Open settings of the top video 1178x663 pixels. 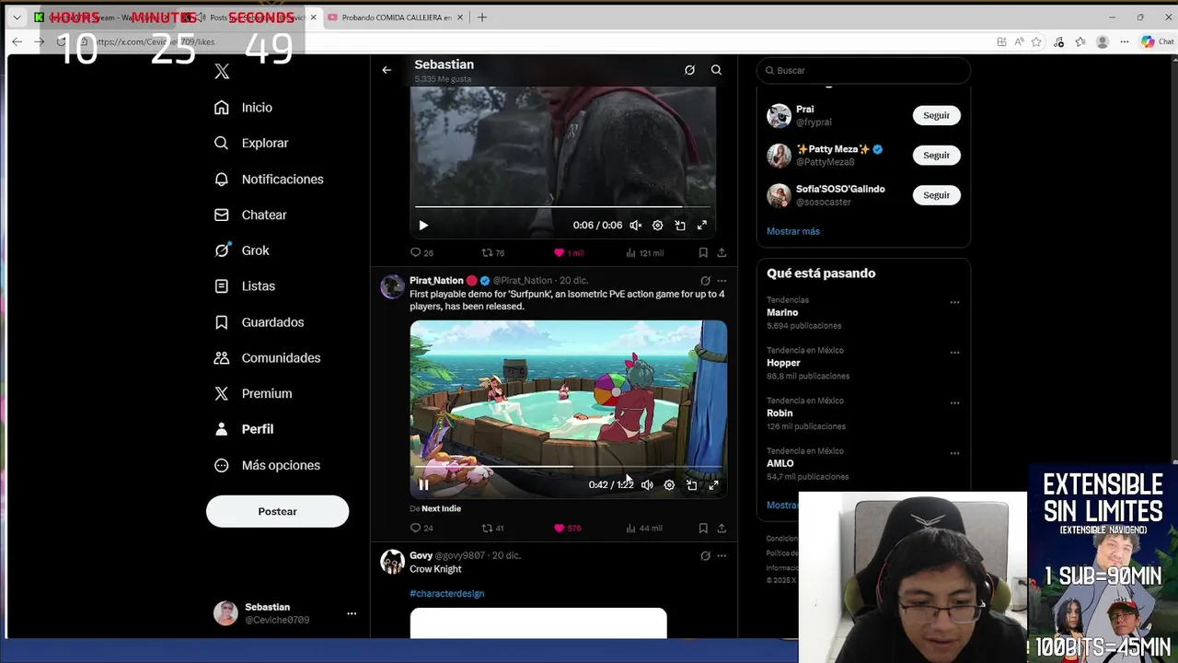[x=657, y=225]
